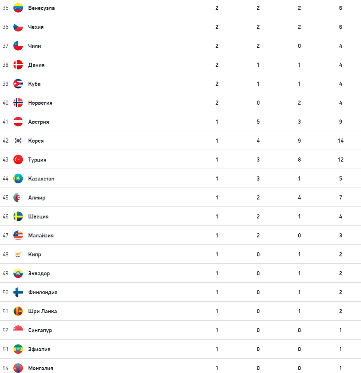Click the Монголия country name
This screenshot has width=361, height=373.
click(x=40, y=368)
